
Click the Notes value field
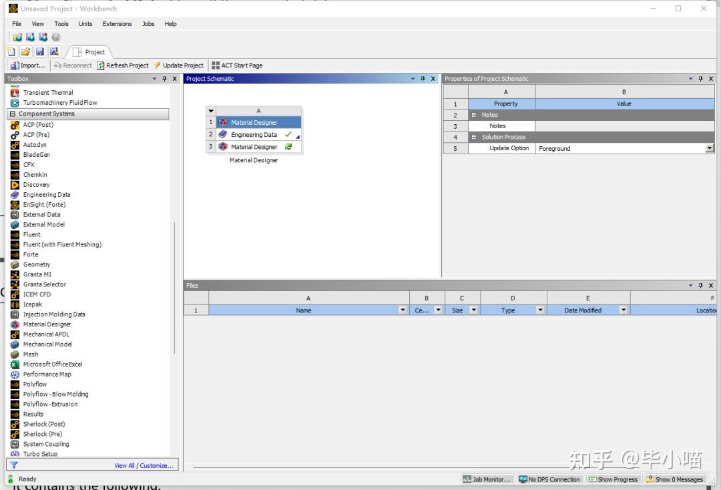pyautogui.click(x=625, y=126)
